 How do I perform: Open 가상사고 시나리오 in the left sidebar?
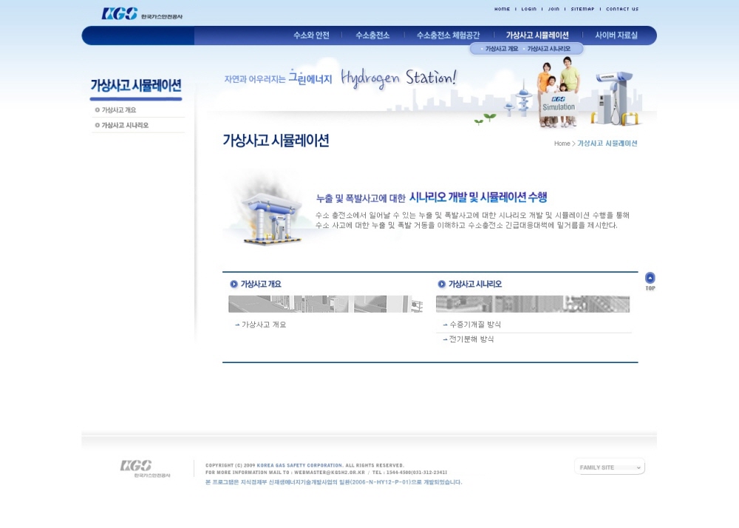pyautogui.click(x=125, y=126)
